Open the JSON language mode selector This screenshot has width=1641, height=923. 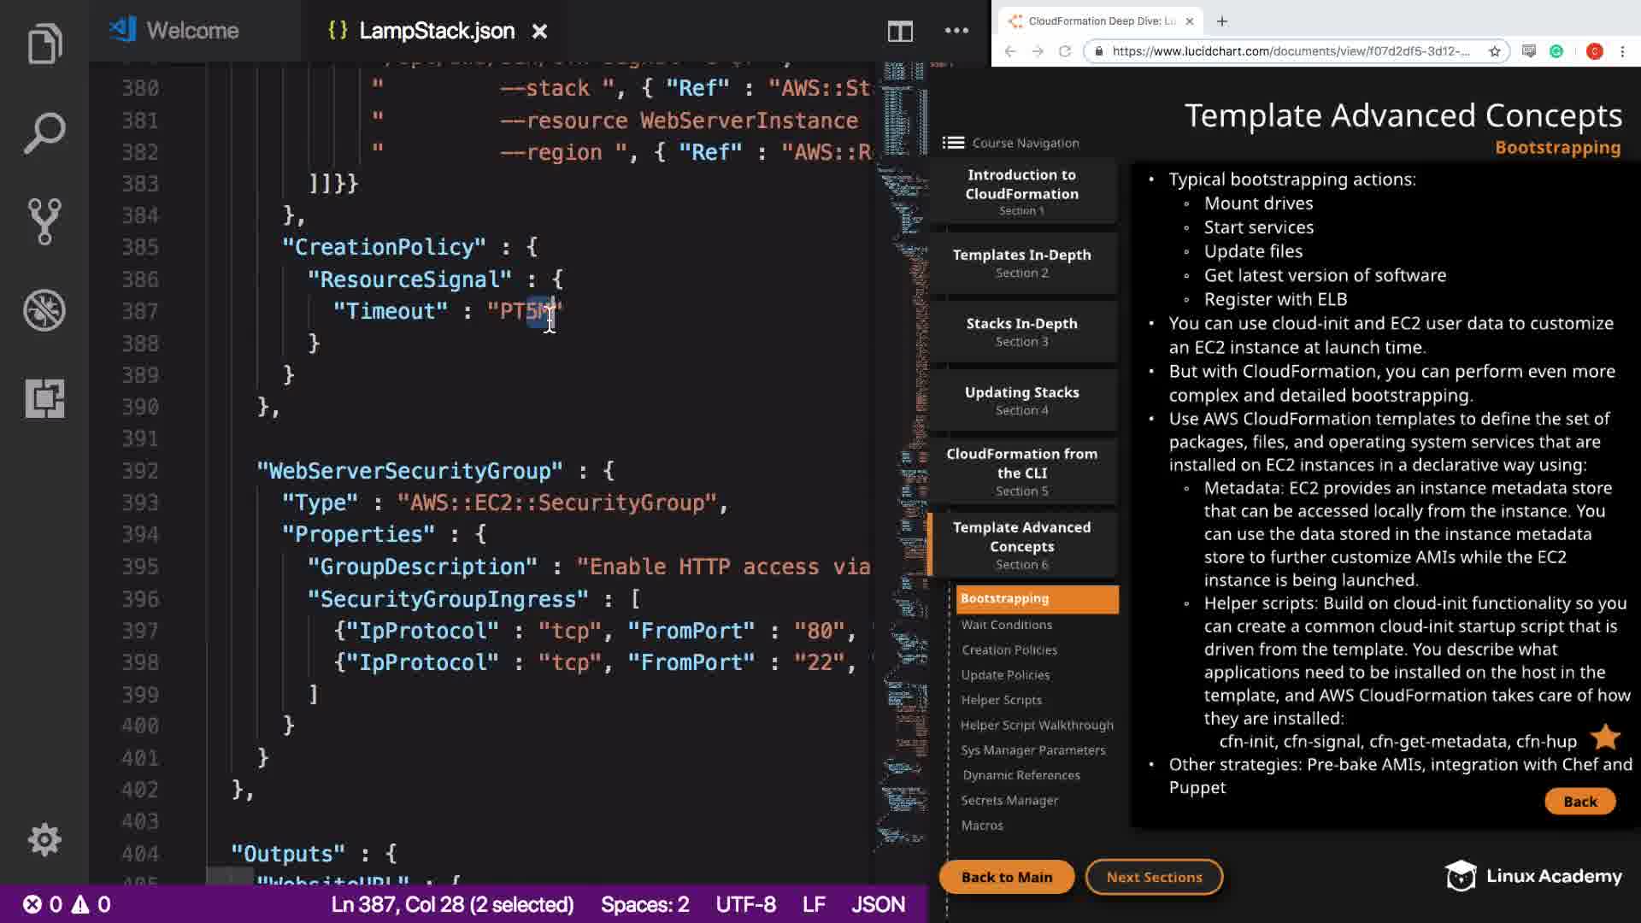[x=878, y=904]
